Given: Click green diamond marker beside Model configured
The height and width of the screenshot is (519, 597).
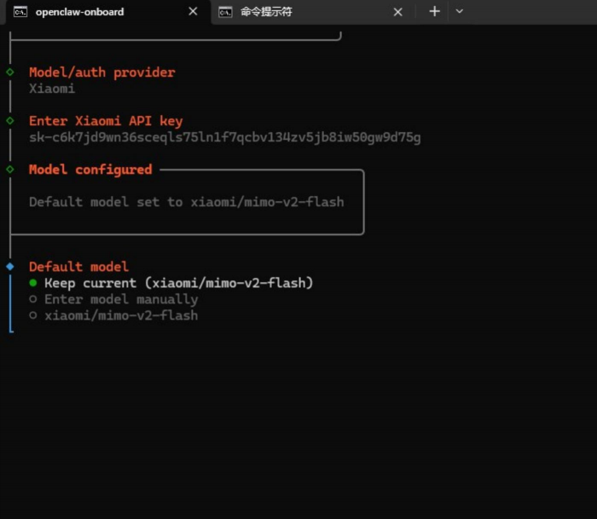Looking at the screenshot, I should 10,170.
